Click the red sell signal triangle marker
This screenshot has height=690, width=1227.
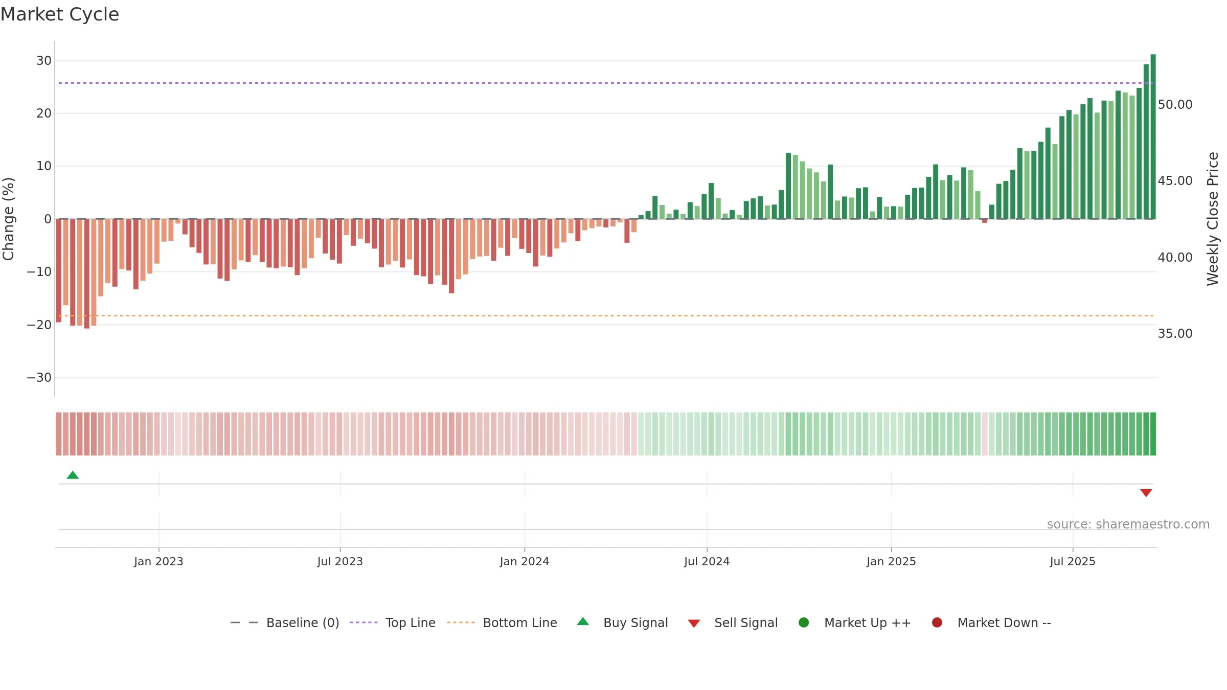pyautogui.click(x=1146, y=493)
